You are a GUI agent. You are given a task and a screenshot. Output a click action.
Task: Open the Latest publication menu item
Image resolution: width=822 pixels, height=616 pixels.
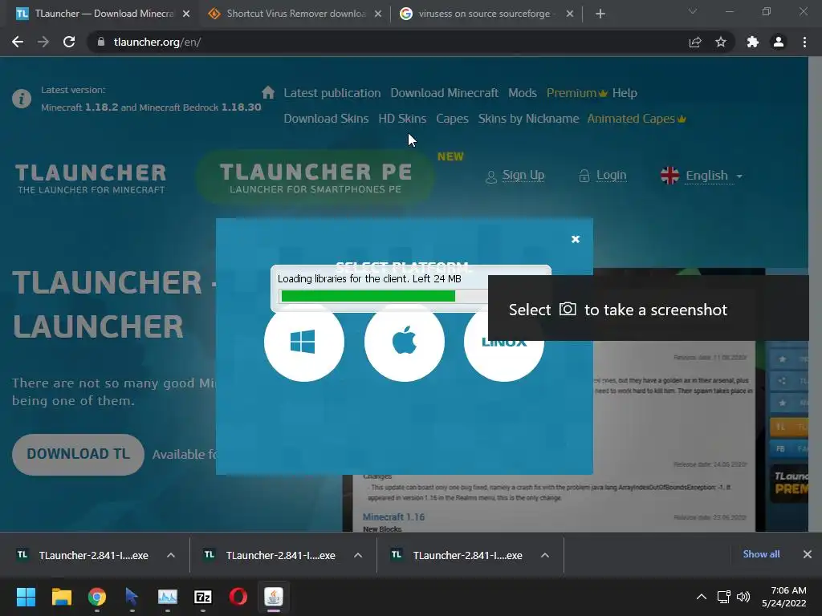[x=332, y=93]
